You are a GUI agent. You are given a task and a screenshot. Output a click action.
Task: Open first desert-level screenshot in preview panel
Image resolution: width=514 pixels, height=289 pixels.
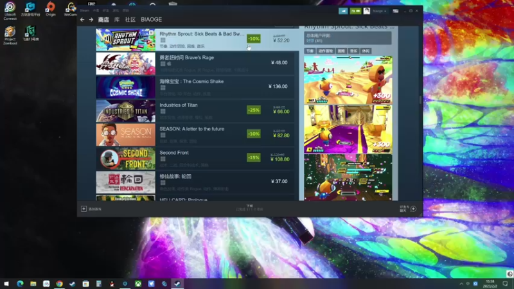(x=348, y=80)
